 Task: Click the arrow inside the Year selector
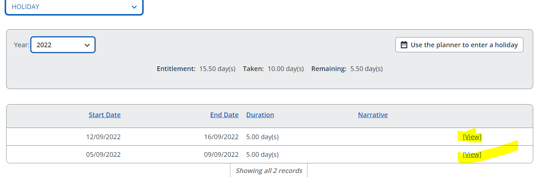[x=87, y=45]
